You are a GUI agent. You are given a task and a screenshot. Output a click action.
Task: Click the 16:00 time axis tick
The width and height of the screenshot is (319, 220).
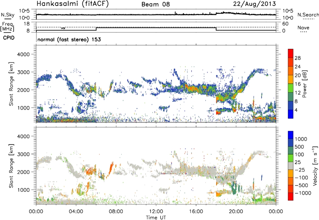(x=196, y=212)
